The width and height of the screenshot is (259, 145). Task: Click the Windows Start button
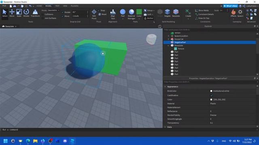[x=5, y=141]
